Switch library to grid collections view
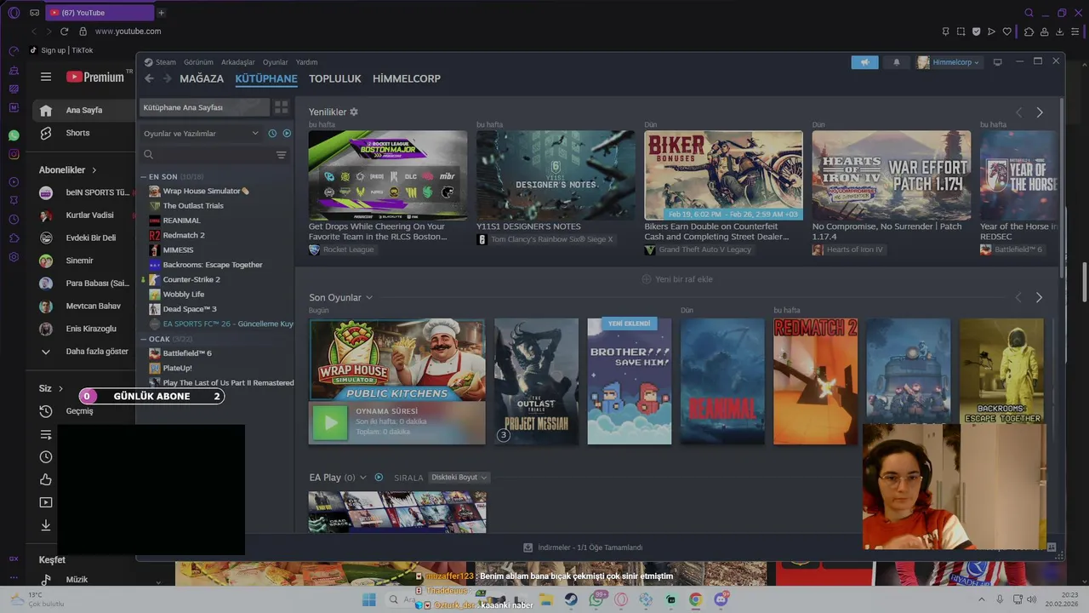 (x=281, y=107)
